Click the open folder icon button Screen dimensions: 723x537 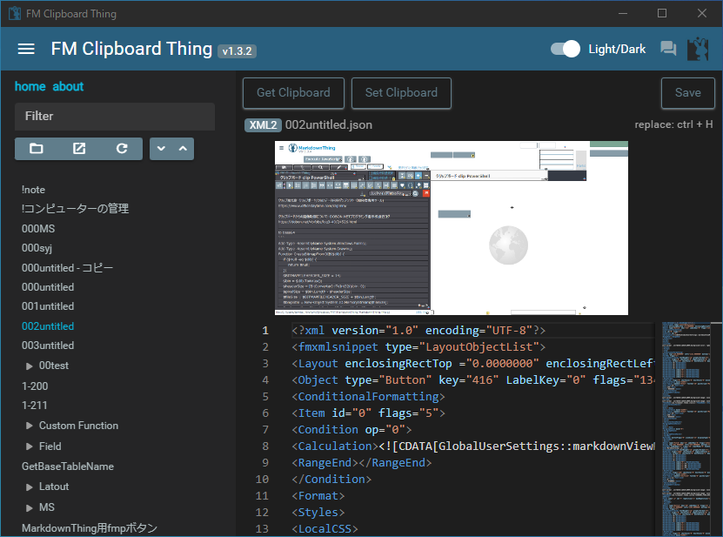[x=37, y=149]
